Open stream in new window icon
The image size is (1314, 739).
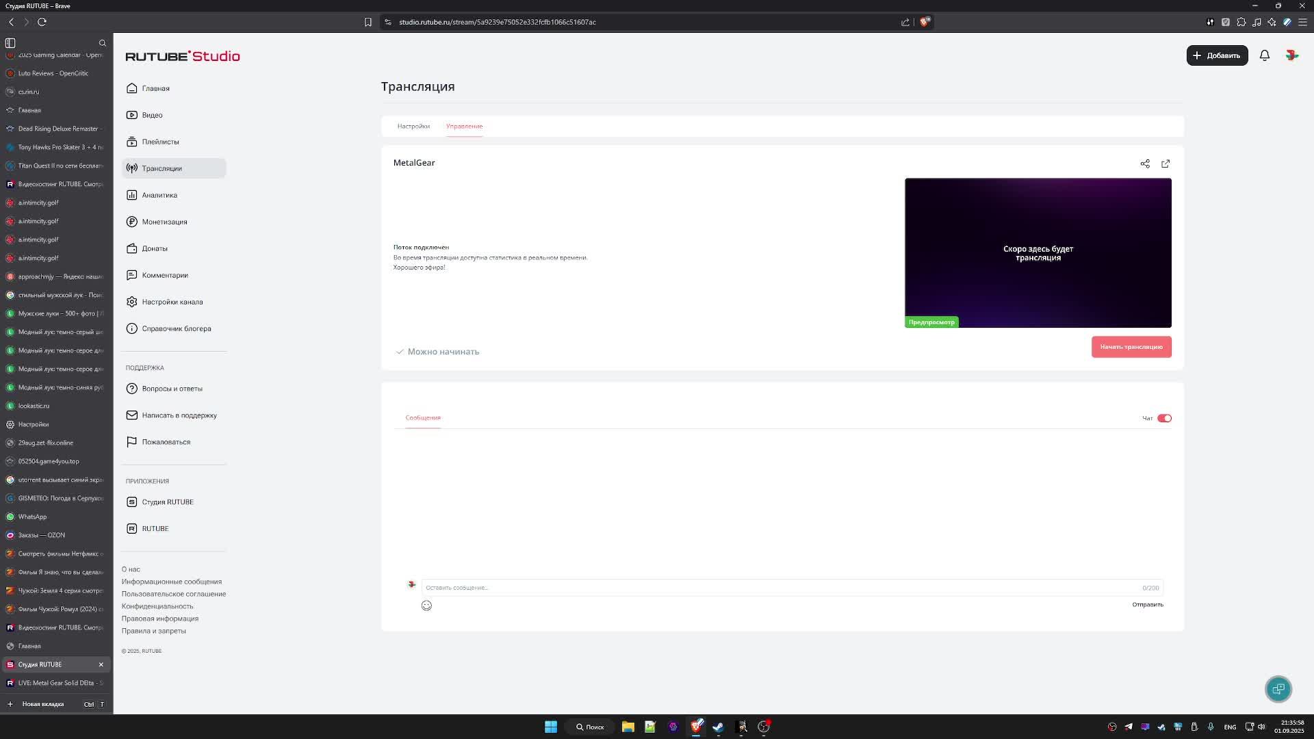pos(1165,164)
